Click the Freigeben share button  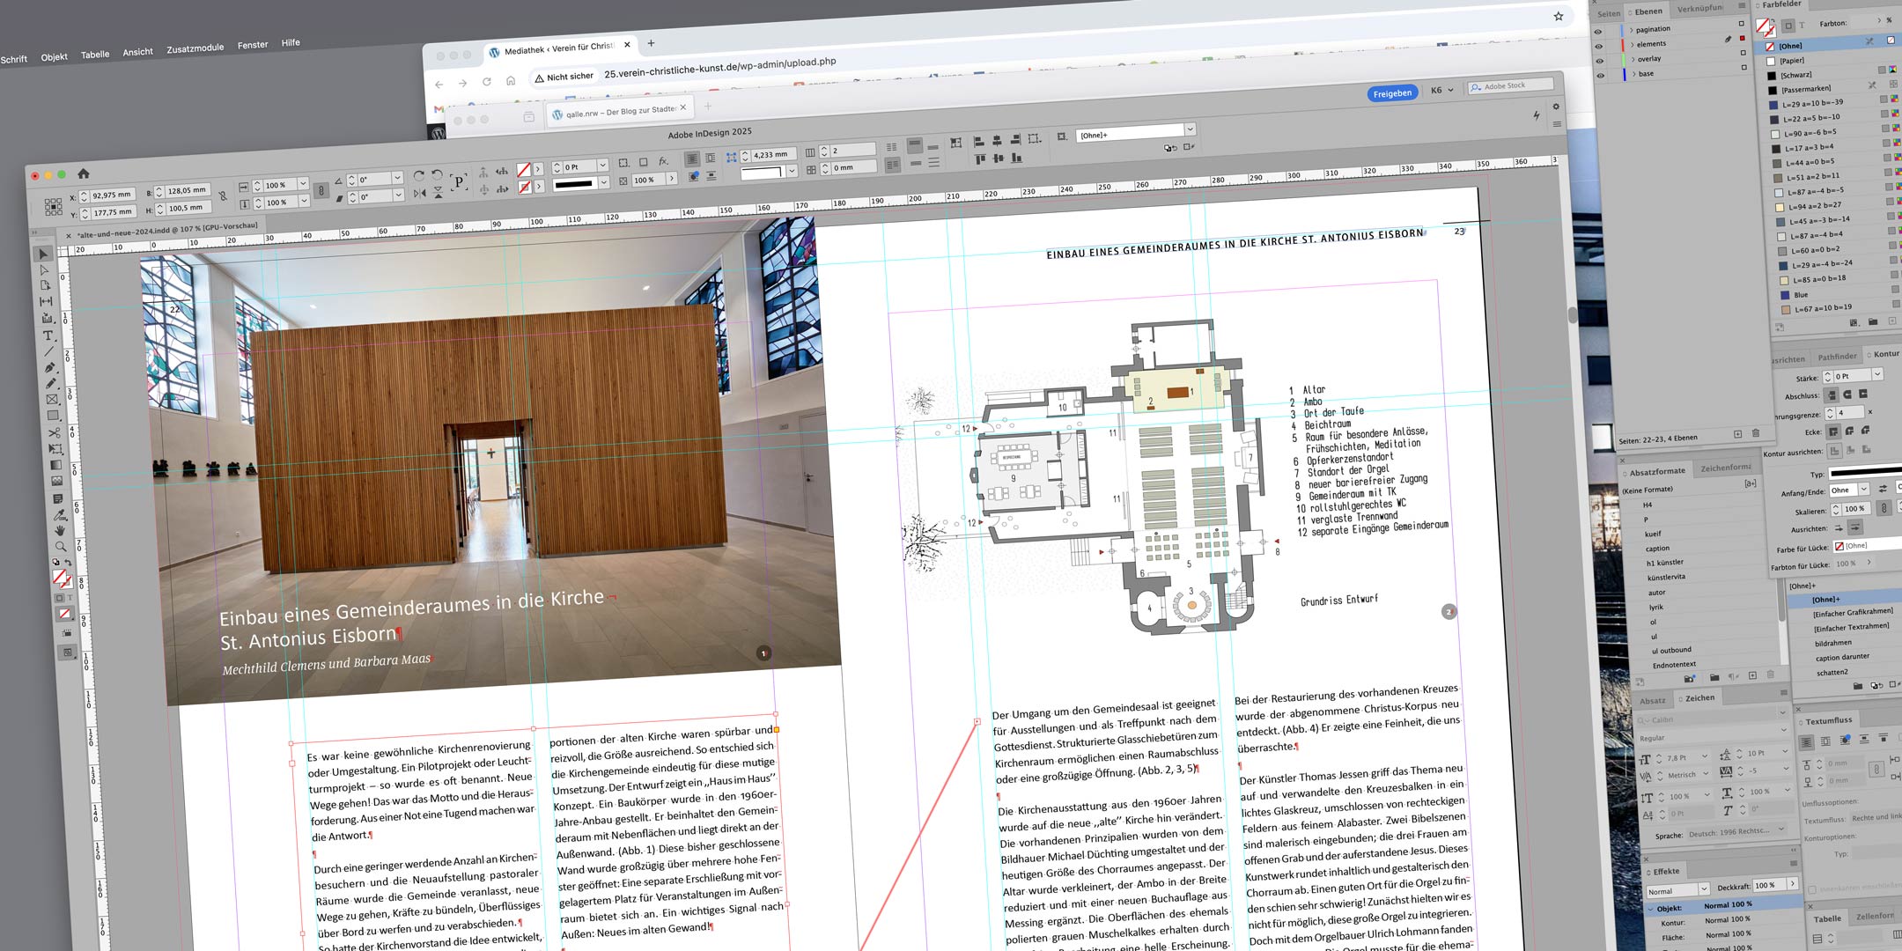[1392, 93]
